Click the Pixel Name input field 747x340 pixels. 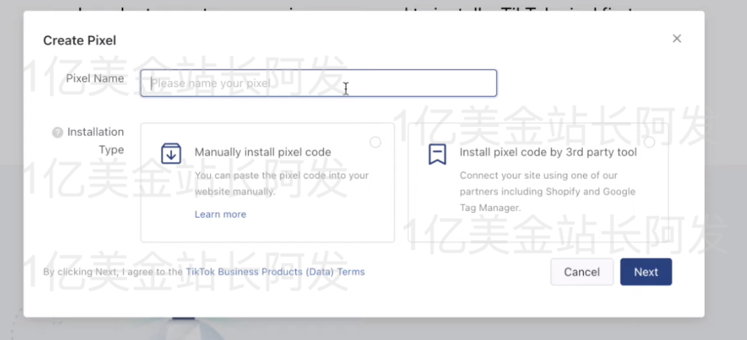(x=318, y=84)
